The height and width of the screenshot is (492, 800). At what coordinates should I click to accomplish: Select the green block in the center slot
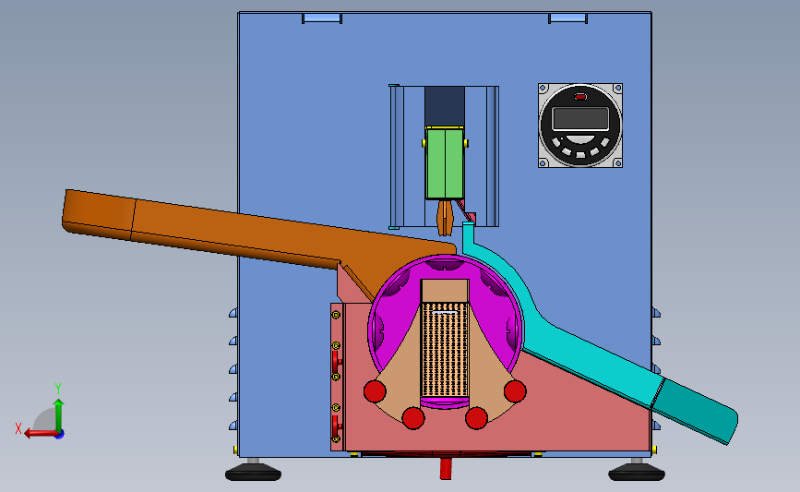pos(445,163)
